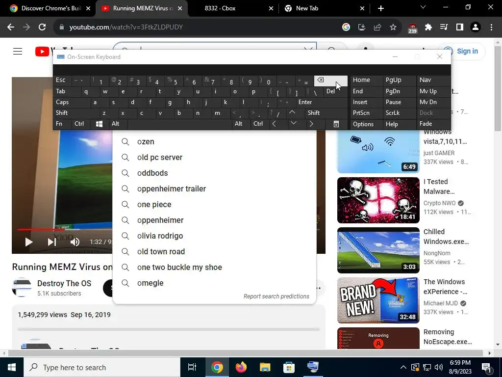Image resolution: width=502 pixels, height=377 pixels.
Task: Reload the YouTube page
Action: [42, 27]
